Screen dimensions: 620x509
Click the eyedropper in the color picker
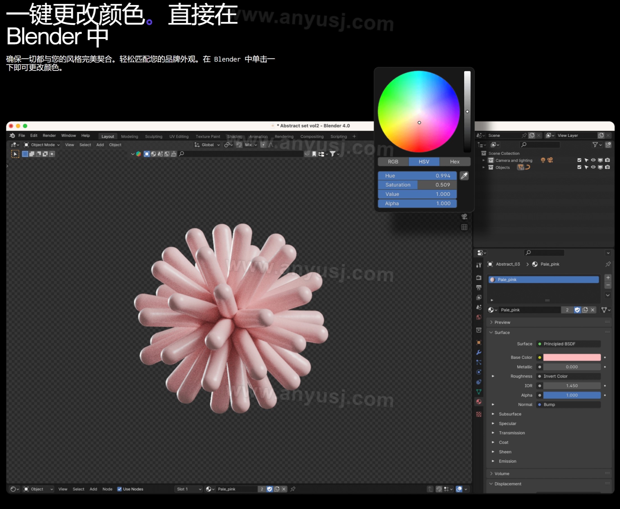(x=464, y=176)
